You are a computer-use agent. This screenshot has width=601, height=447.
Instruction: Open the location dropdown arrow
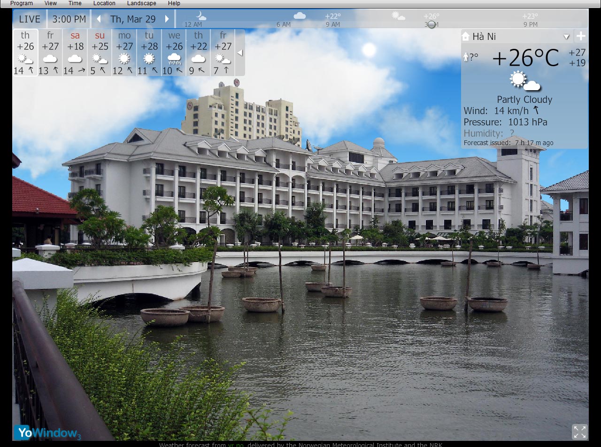tap(566, 37)
